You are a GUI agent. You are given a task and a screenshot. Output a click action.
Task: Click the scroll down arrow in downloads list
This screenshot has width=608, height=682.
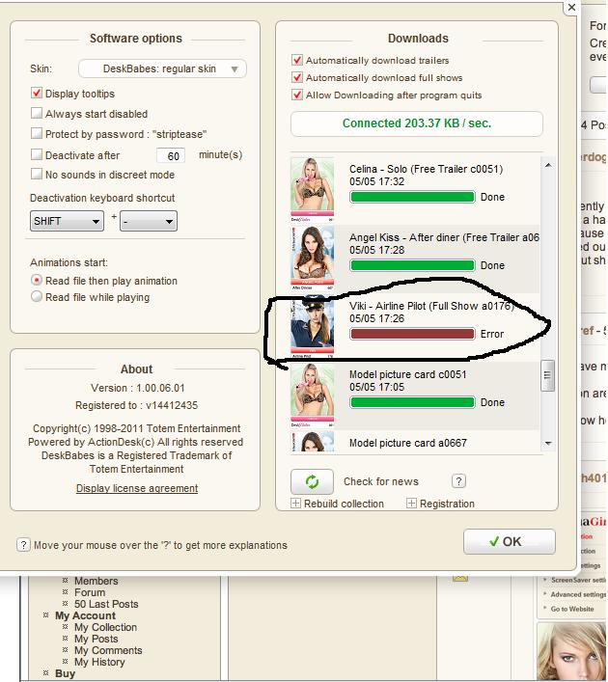[548, 444]
